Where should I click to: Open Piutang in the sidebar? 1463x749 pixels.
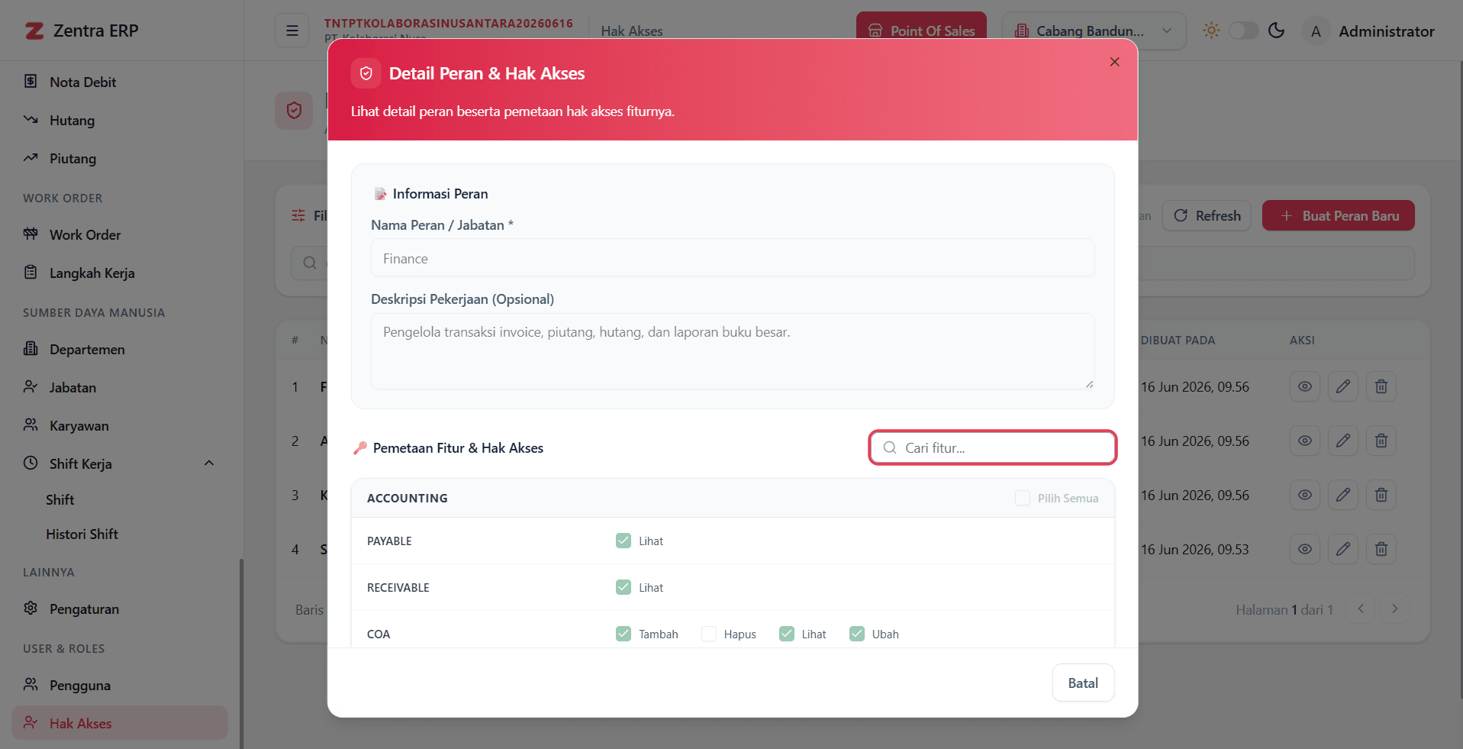[120, 158]
